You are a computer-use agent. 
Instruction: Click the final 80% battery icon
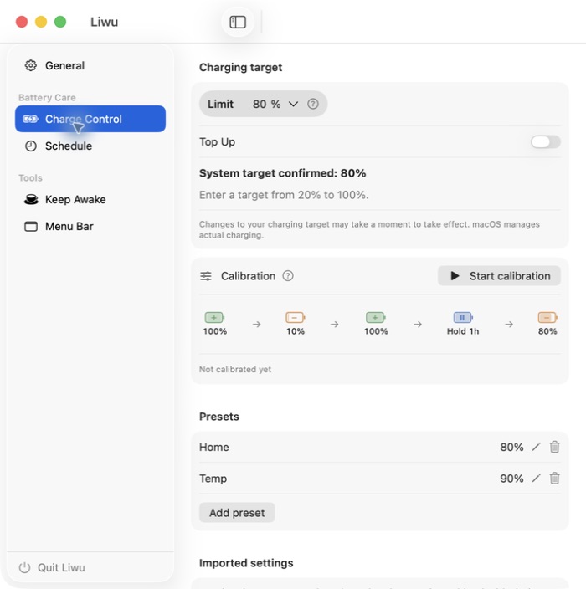547,317
